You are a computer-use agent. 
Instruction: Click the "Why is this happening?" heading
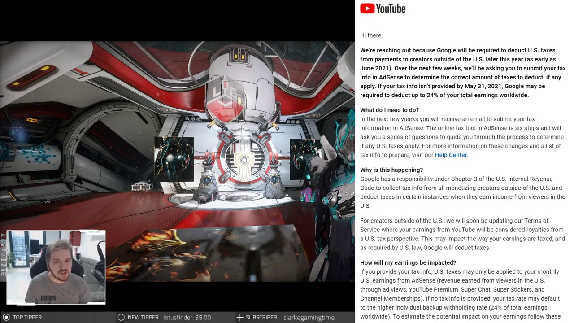[x=391, y=170]
